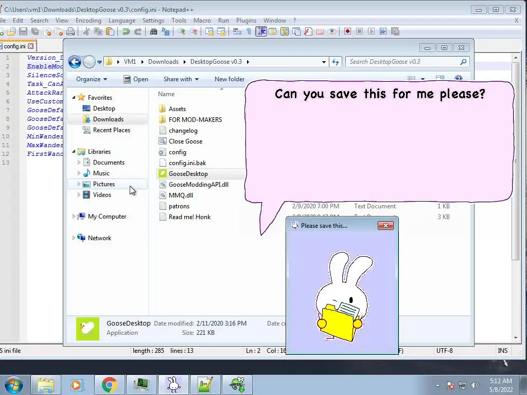This screenshot has width=527, height=395.
Task: Toggle Synchronize Vertical Scrolling icon
Action: pos(209,31)
